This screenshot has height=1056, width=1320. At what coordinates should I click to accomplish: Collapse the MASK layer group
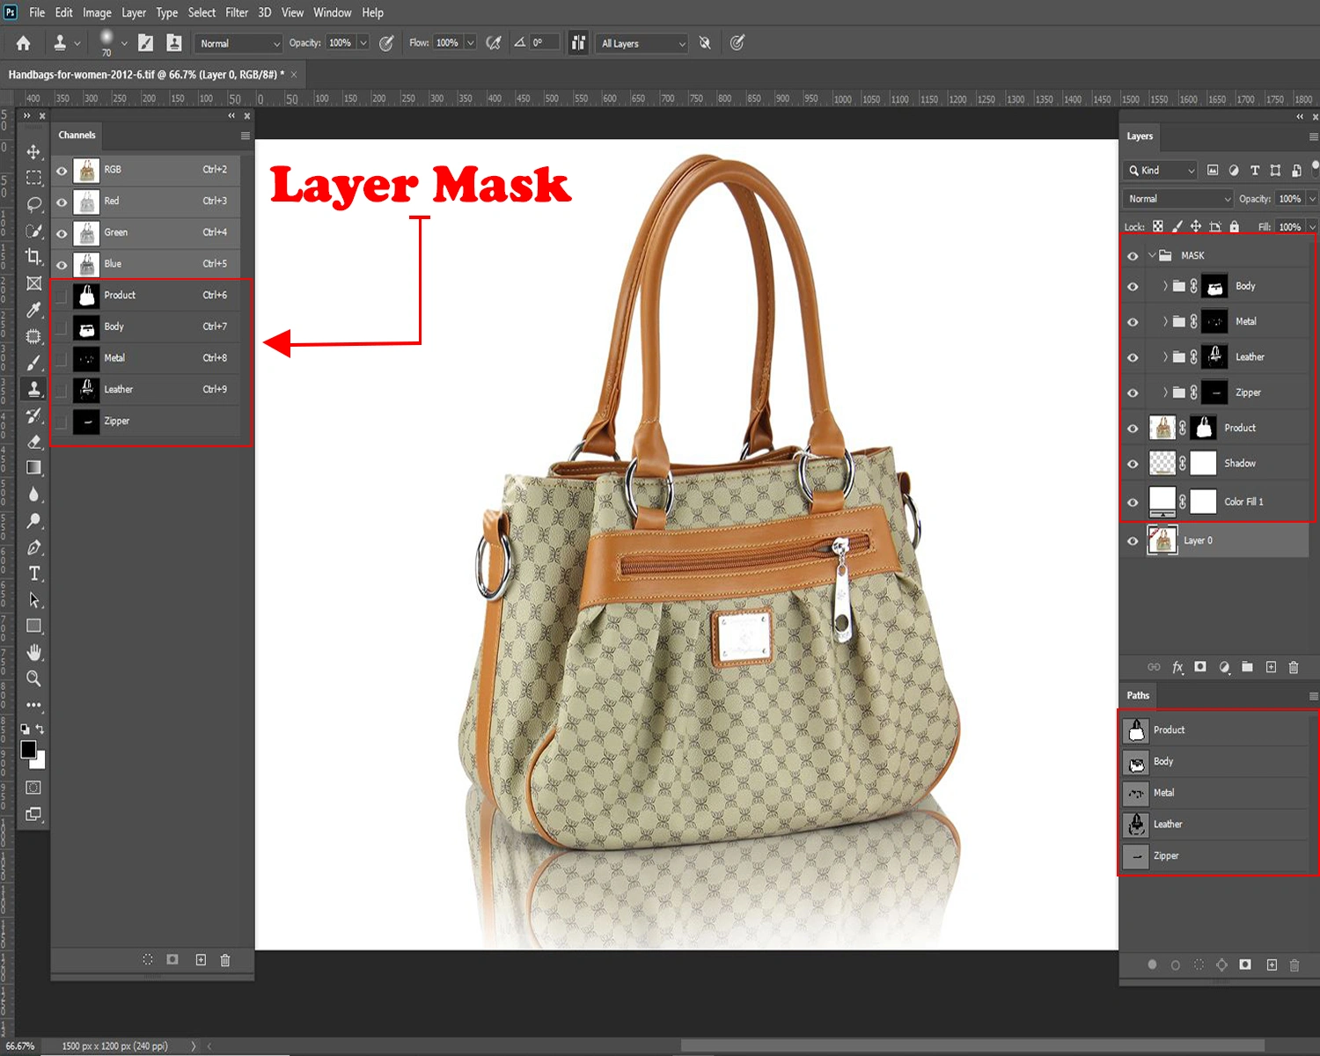click(1152, 255)
